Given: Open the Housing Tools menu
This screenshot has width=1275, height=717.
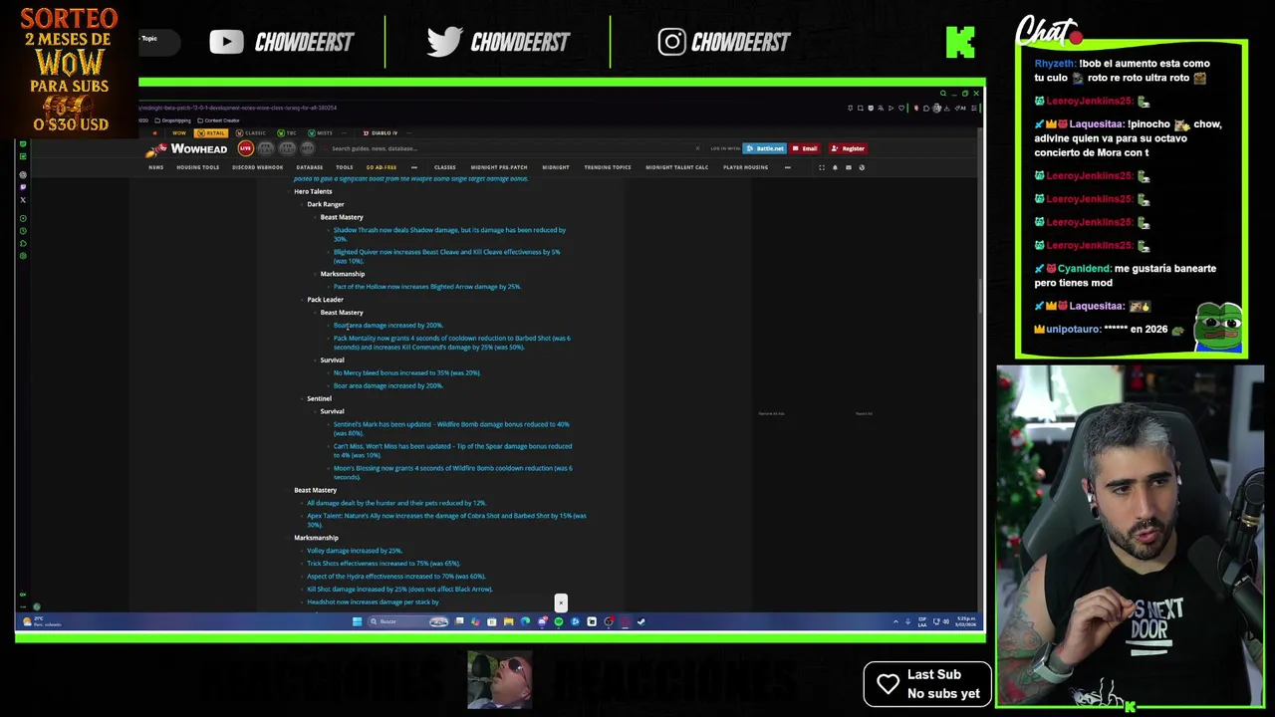Looking at the screenshot, I should (197, 167).
